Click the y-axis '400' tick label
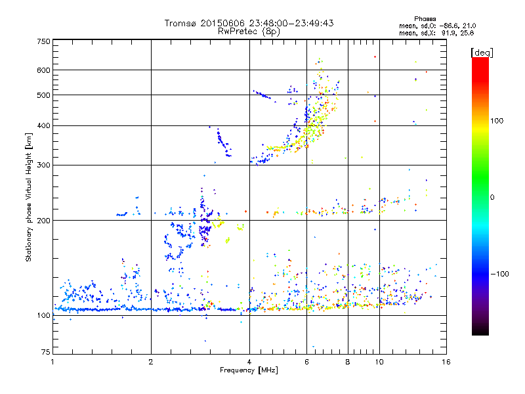The width and height of the screenshot is (525, 394). coord(43,126)
